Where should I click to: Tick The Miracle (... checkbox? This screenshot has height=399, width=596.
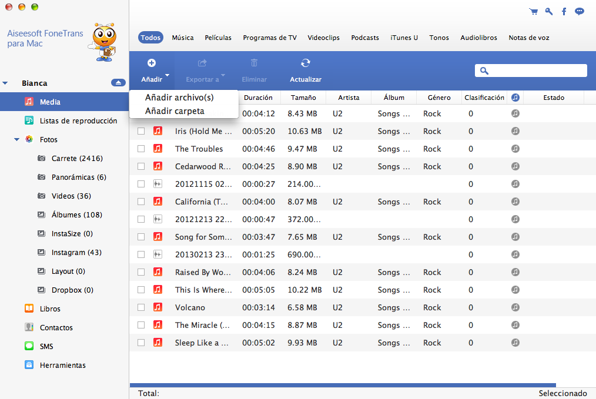point(141,325)
